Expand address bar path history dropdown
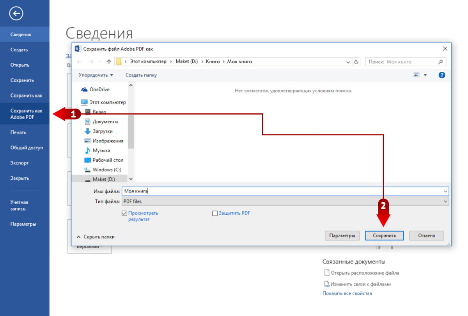The height and width of the screenshot is (316, 468). [348, 62]
